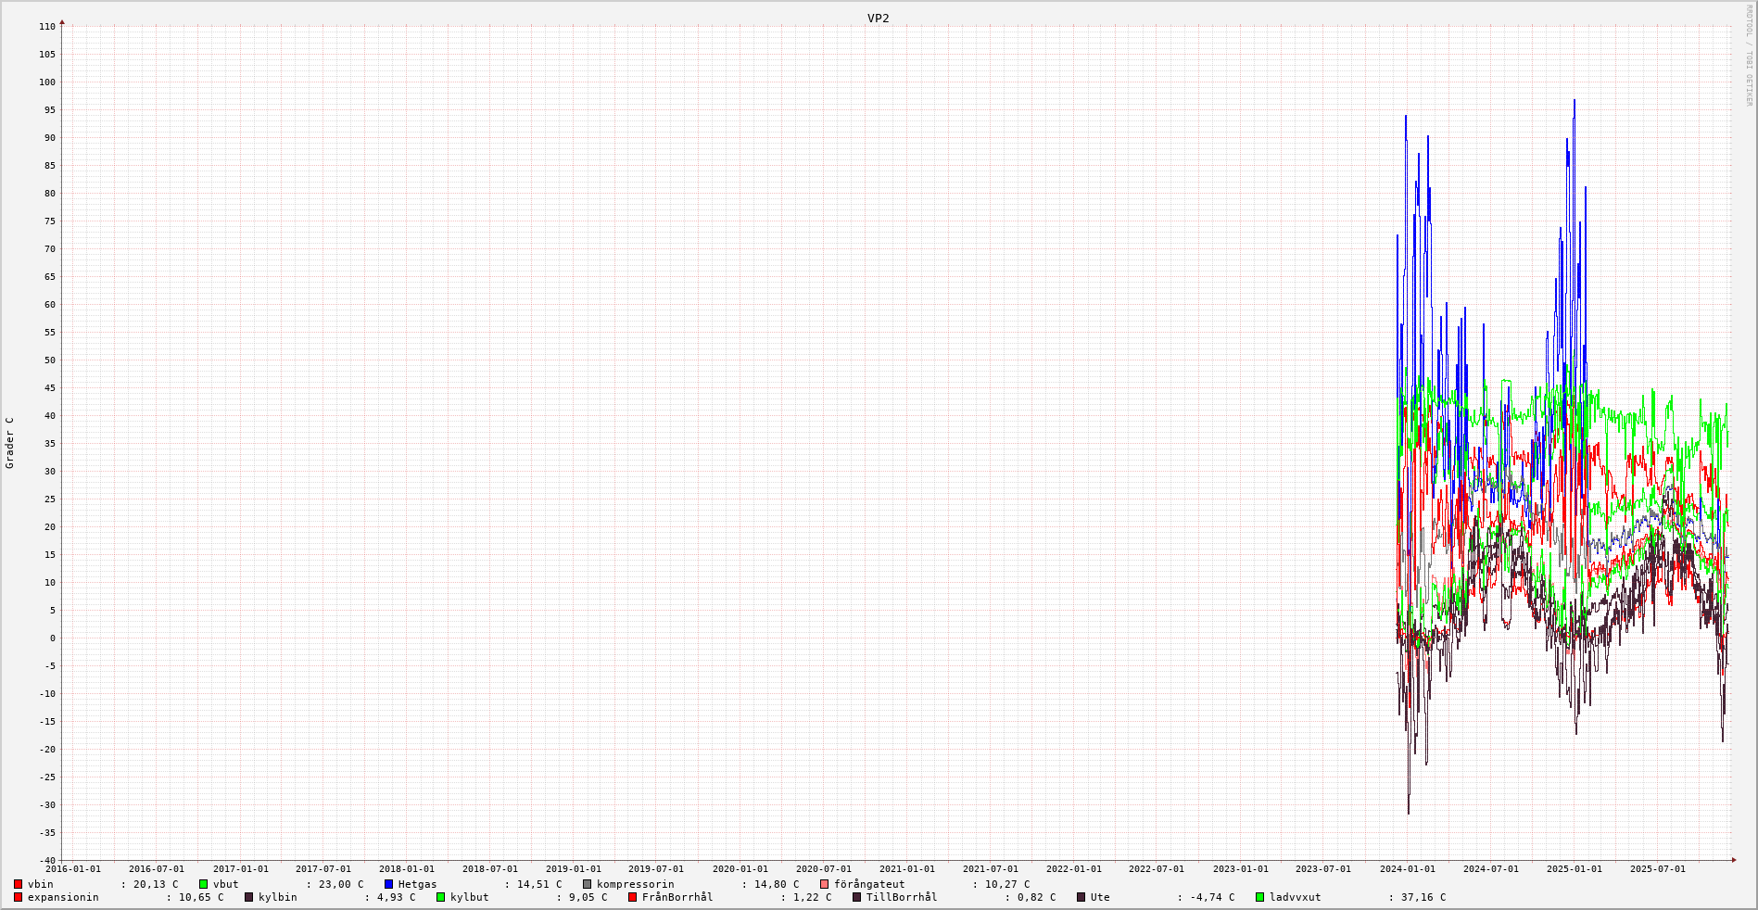Image resolution: width=1758 pixels, height=910 pixels.
Task: Click the 2016-01-01 x-axis date label
Action: 73,869
